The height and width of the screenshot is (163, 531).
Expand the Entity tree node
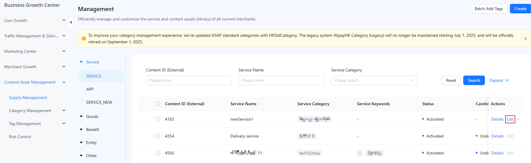81,143
